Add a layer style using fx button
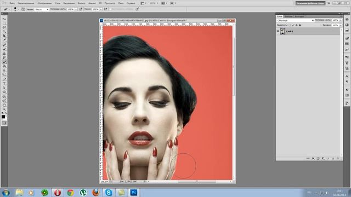 pyautogui.click(x=313, y=158)
